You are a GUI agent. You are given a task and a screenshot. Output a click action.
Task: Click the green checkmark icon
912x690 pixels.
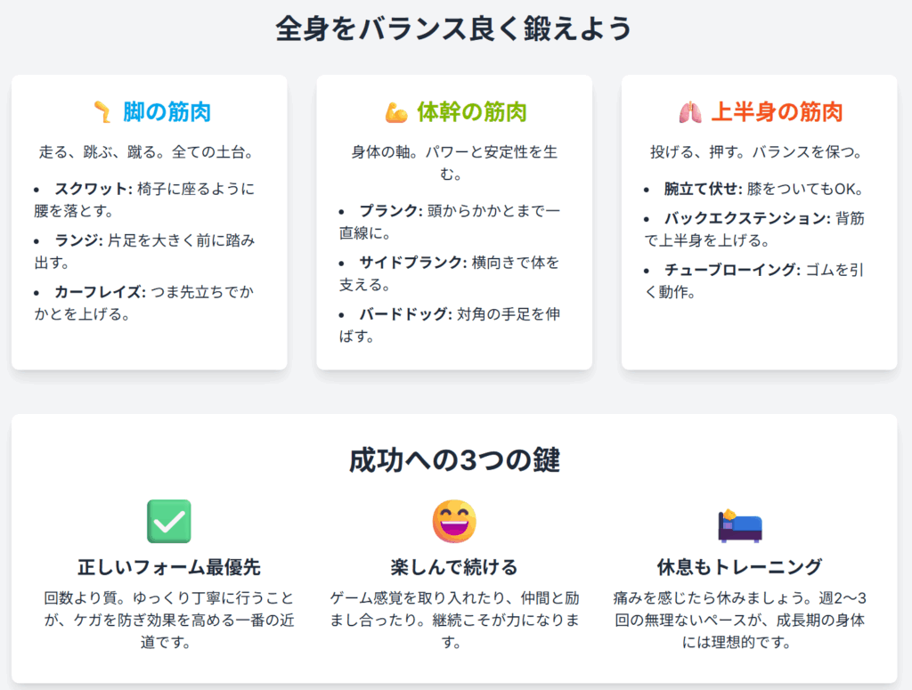point(169,522)
